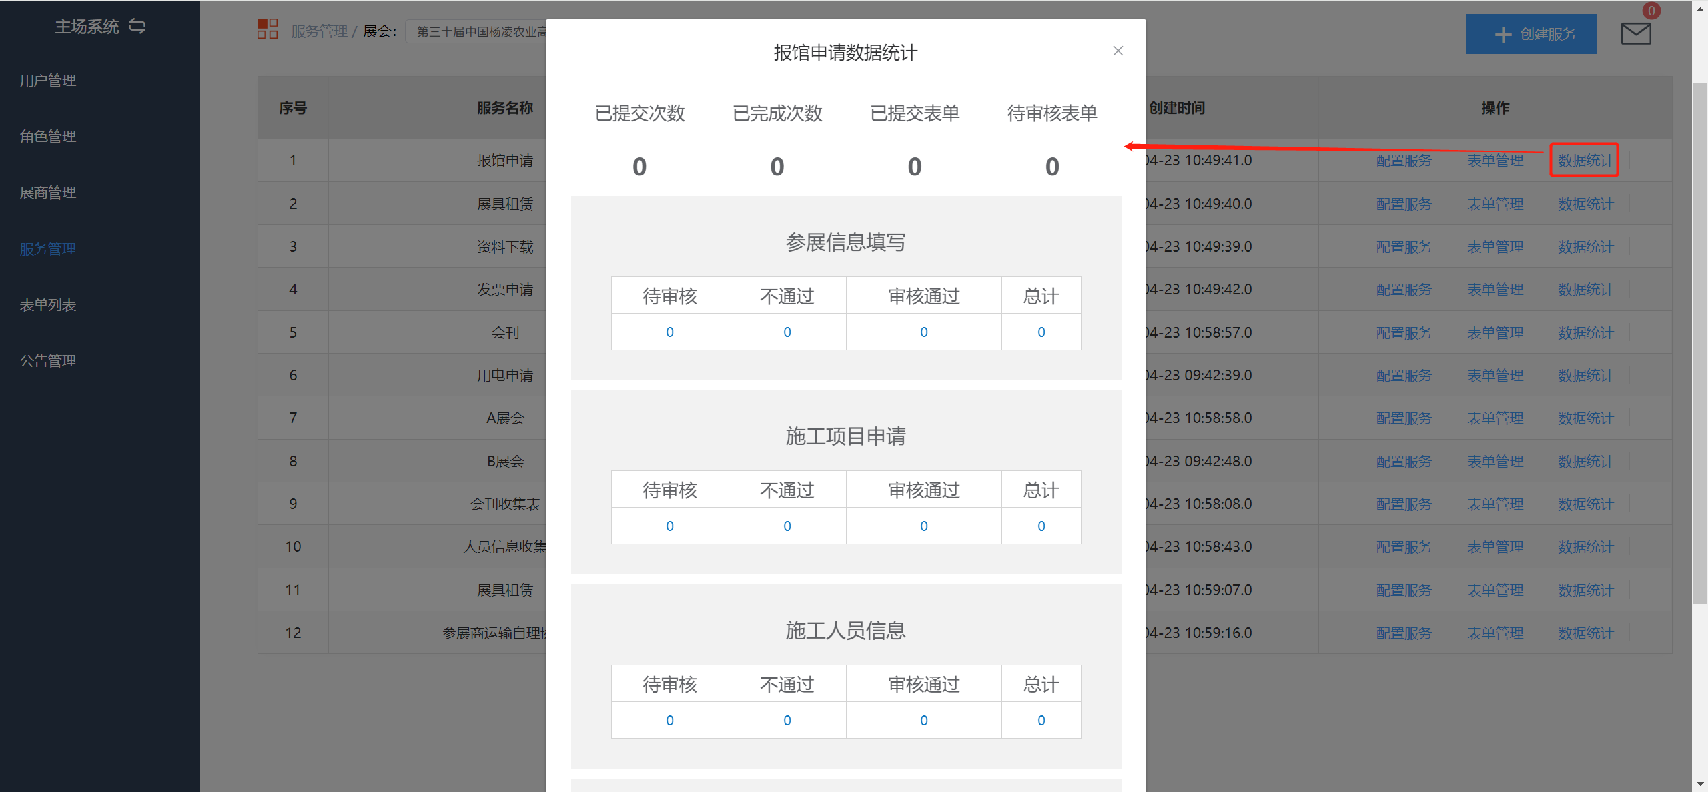
Task: Click the 施工人员信息 section heading
Action: [845, 631]
